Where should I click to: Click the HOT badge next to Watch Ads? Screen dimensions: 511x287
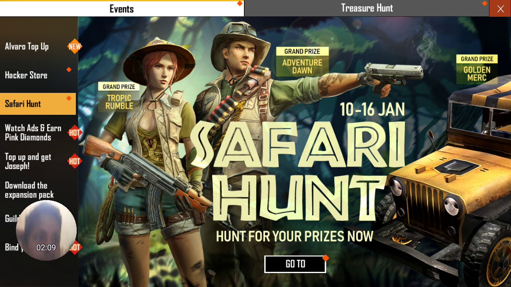[x=75, y=133]
